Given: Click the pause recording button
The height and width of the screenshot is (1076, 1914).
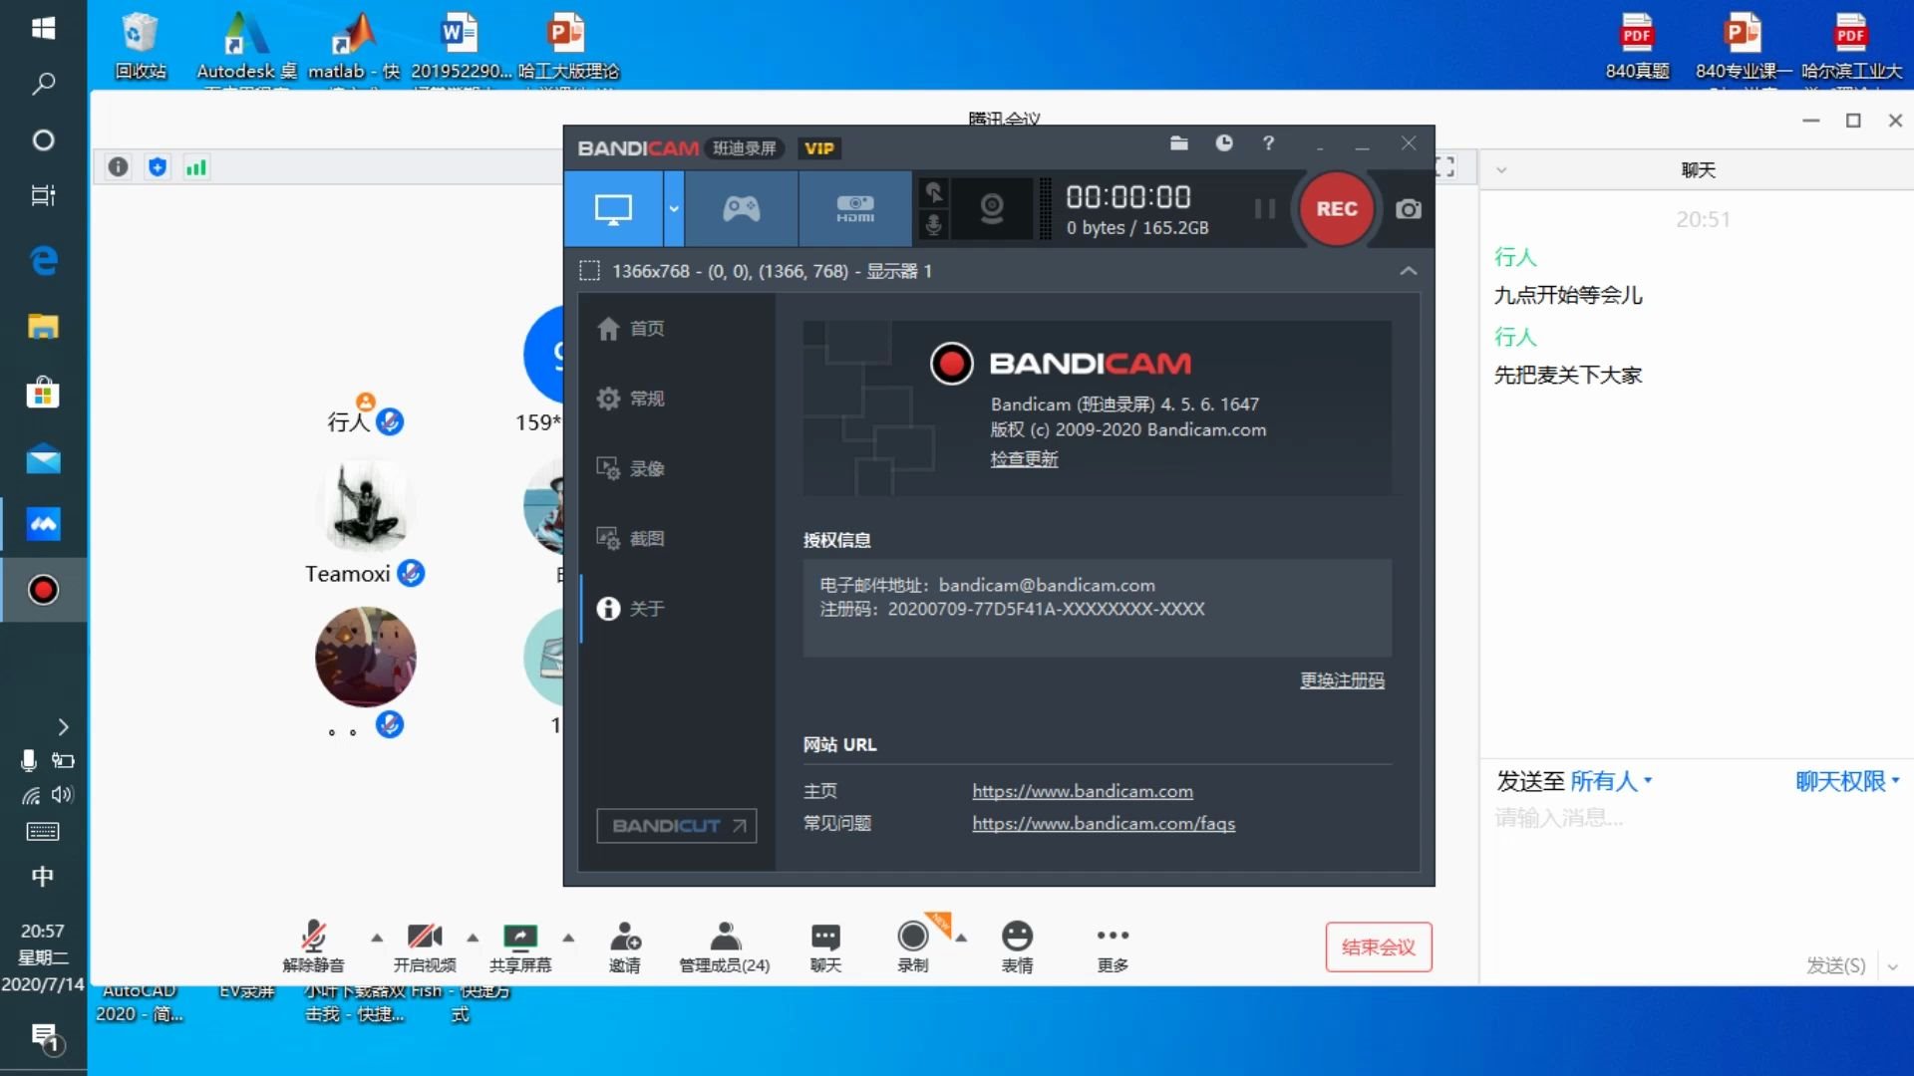Looking at the screenshot, I should pos(1264,209).
